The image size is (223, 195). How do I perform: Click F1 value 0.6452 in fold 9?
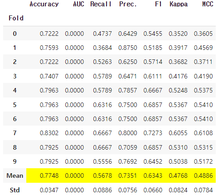point(153,161)
